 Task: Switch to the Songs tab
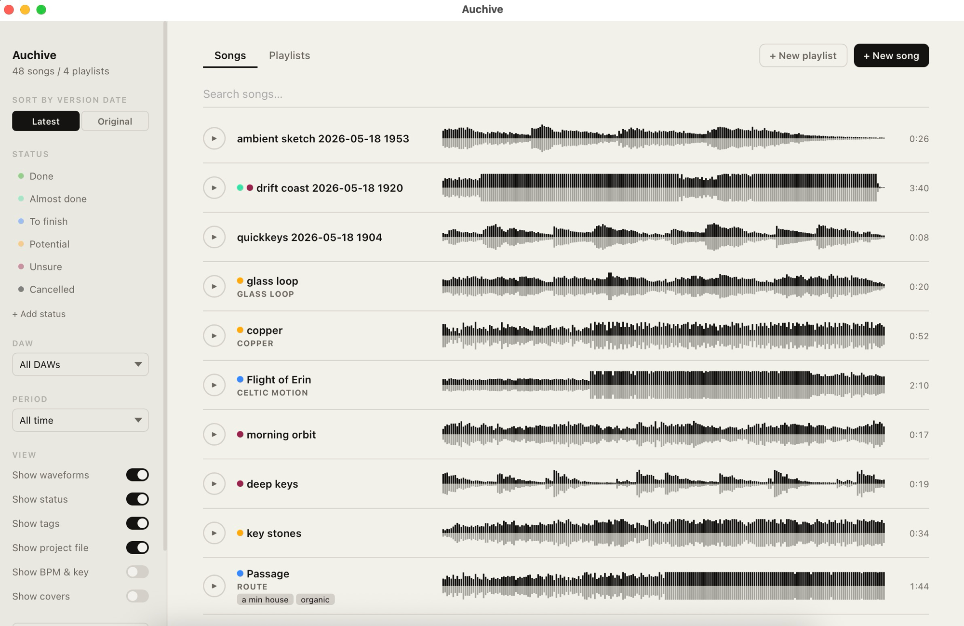(230, 55)
